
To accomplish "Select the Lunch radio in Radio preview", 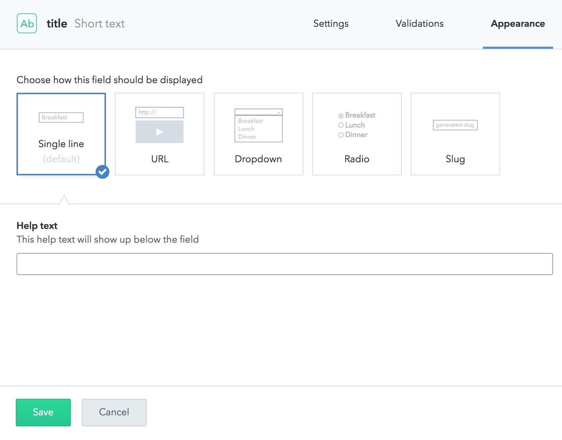I will click(341, 125).
